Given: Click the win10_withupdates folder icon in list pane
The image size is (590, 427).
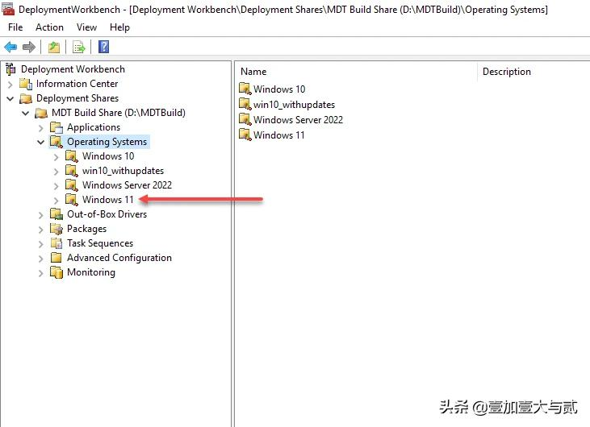Looking at the screenshot, I should point(245,105).
